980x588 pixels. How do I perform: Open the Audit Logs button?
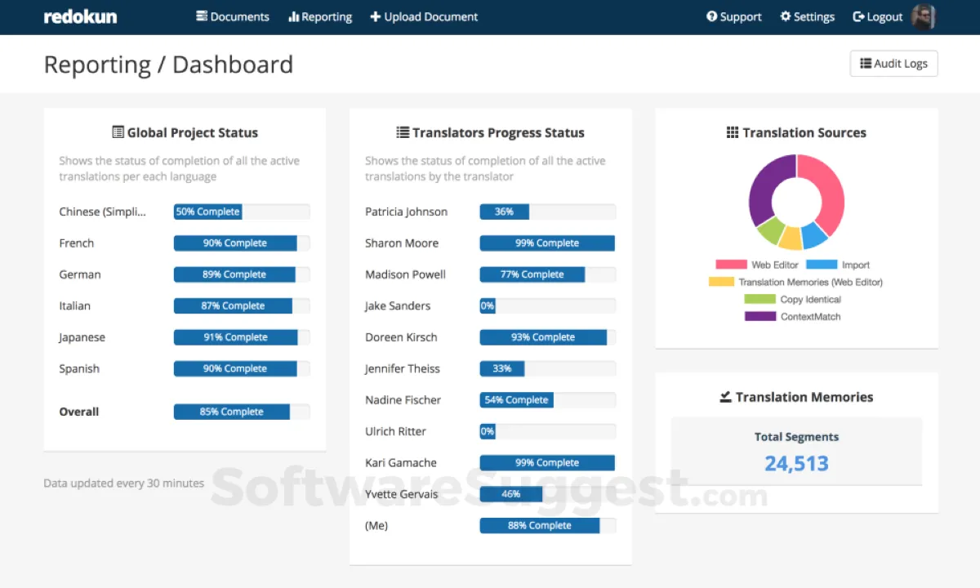(x=894, y=64)
